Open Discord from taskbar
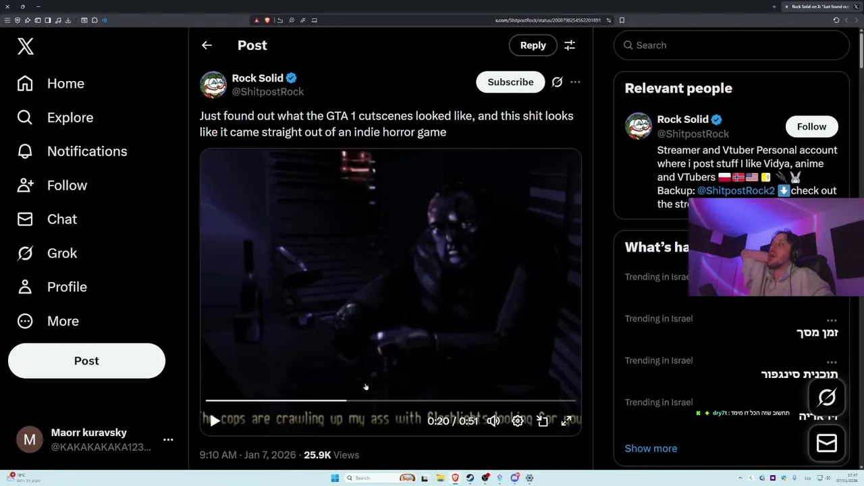 [x=515, y=478]
